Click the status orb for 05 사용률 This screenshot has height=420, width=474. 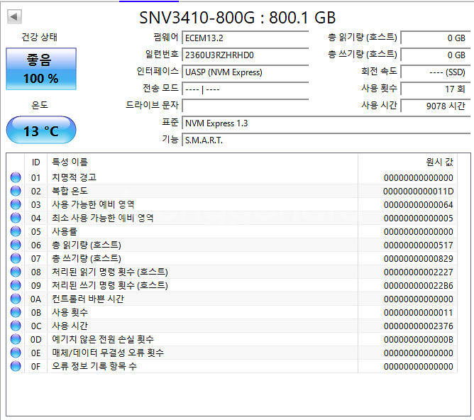(x=16, y=231)
